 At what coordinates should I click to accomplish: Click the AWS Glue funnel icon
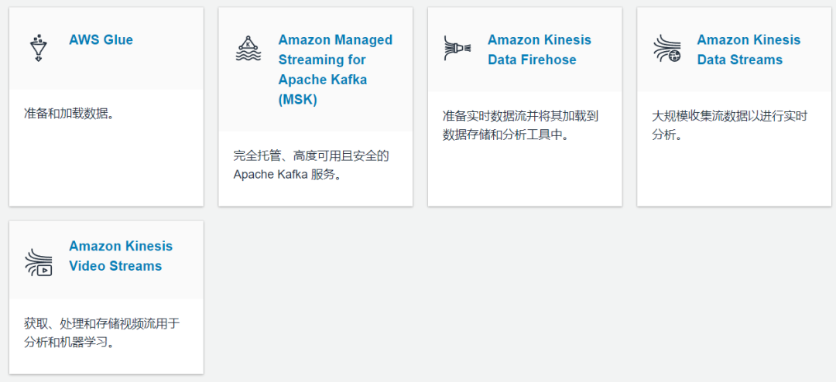point(37,48)
